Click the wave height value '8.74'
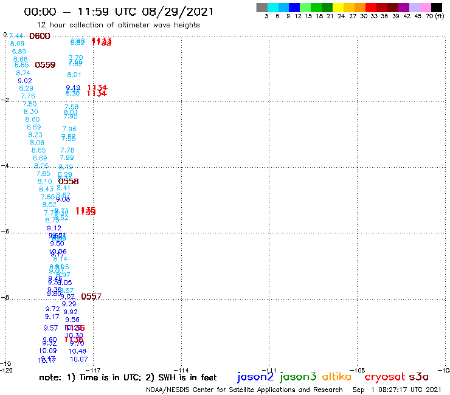 (x=23, y=73)
